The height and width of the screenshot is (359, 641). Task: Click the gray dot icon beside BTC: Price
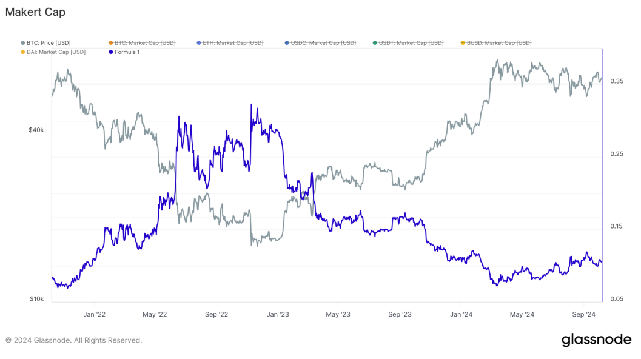point(23,43)
